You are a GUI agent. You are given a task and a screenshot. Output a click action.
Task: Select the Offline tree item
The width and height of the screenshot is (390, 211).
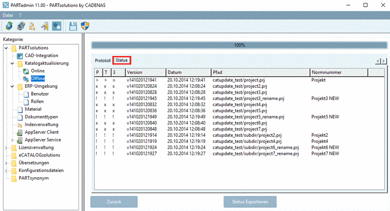click(x=38, y=78)
